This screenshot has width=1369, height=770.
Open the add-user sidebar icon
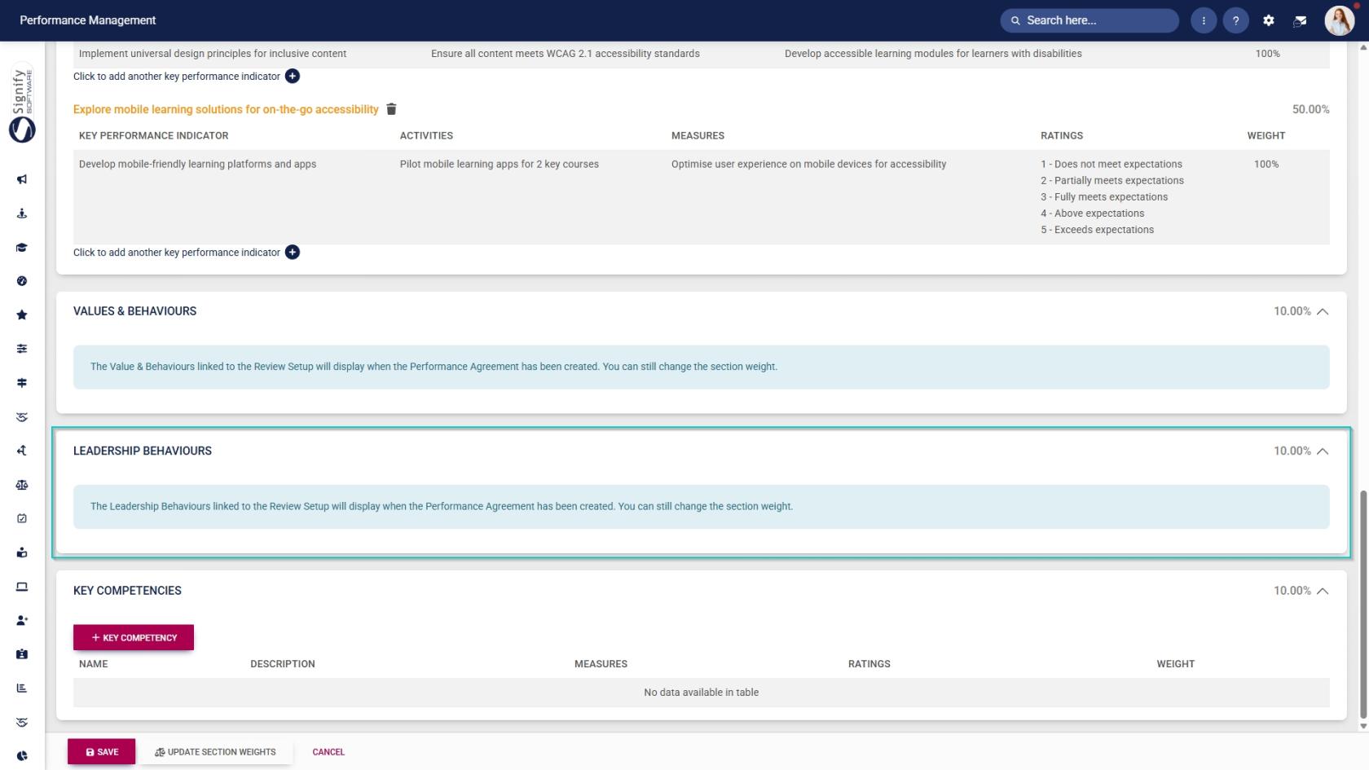click(22, 620)
